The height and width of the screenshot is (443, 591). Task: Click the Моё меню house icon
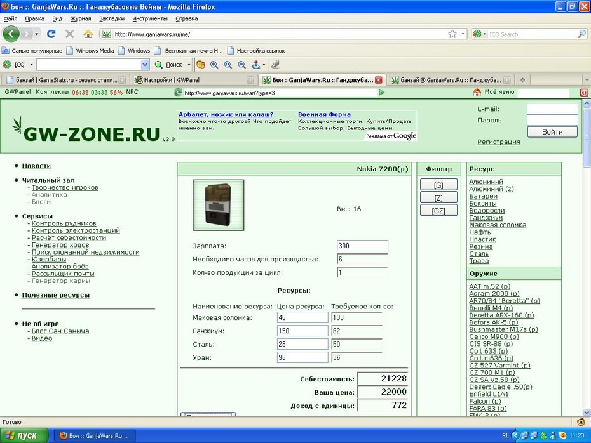pyautogui.click(x=477, y=92)
